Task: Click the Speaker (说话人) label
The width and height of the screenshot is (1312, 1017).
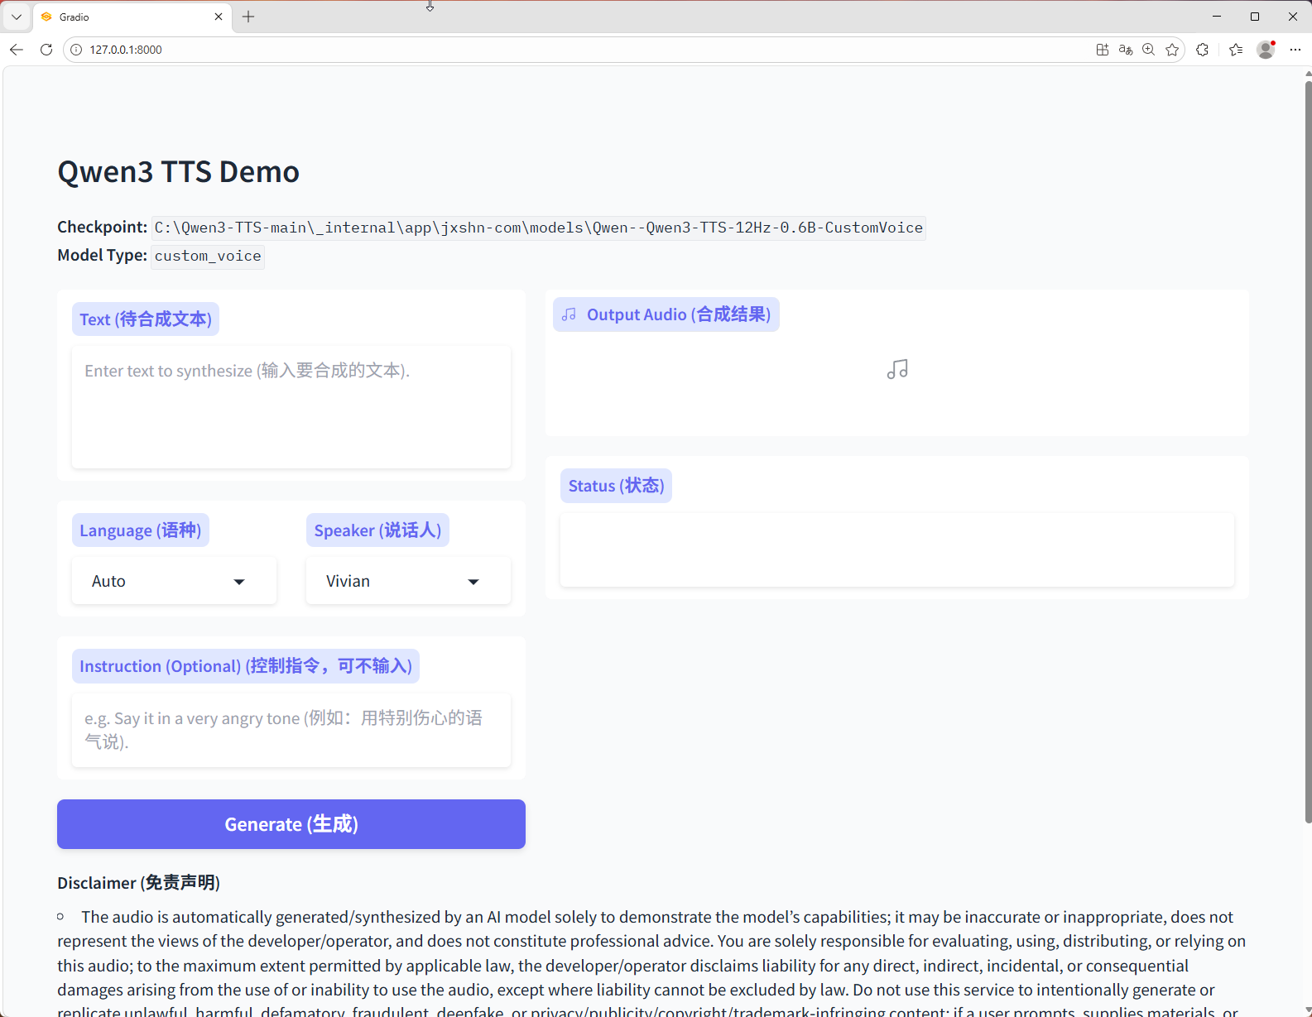Action: [378, 530]
